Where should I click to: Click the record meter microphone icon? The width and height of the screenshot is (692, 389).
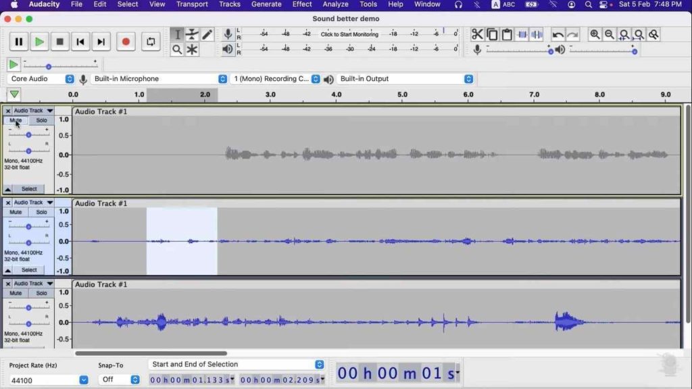click(228, 34)
